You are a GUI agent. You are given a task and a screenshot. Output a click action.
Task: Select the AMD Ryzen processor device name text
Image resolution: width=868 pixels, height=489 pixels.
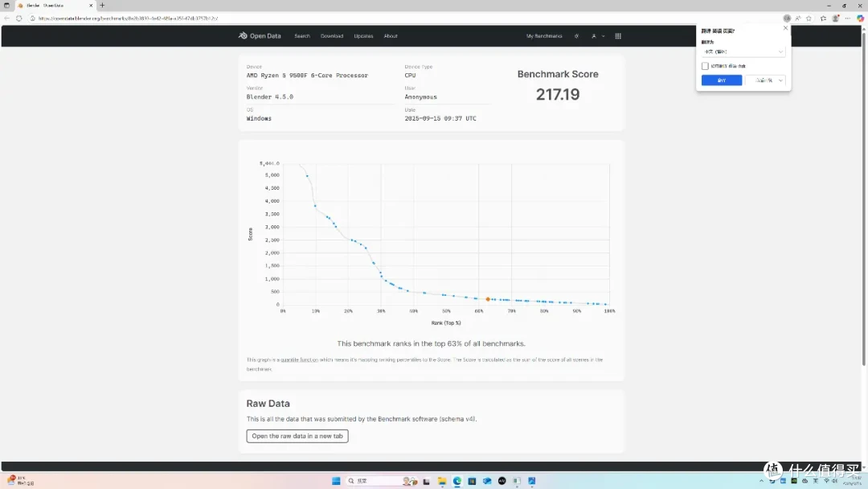coord(307,76)
